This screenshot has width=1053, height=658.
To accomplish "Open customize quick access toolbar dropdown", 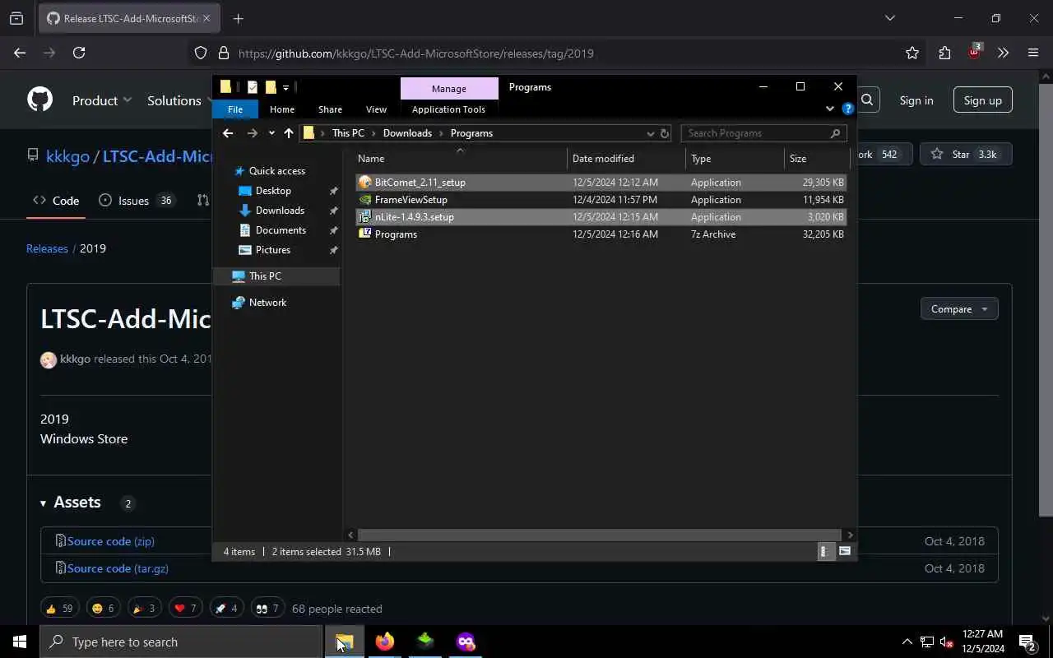I will click(x=285, y=87).
